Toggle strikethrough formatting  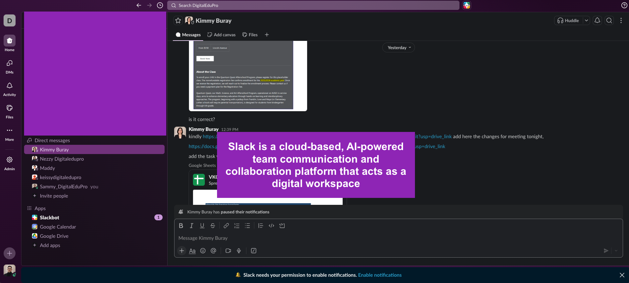click(x=213, y=226)
